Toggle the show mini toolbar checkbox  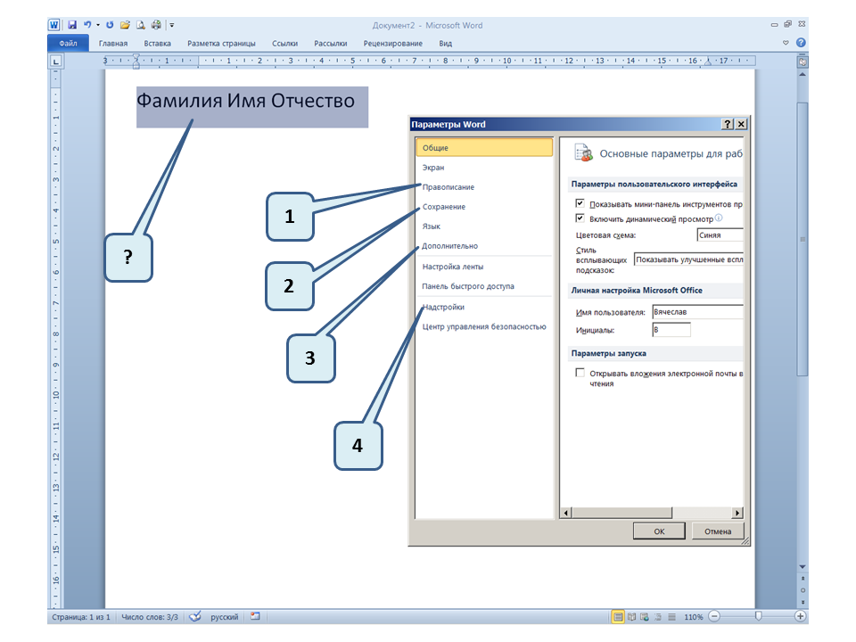580,203
